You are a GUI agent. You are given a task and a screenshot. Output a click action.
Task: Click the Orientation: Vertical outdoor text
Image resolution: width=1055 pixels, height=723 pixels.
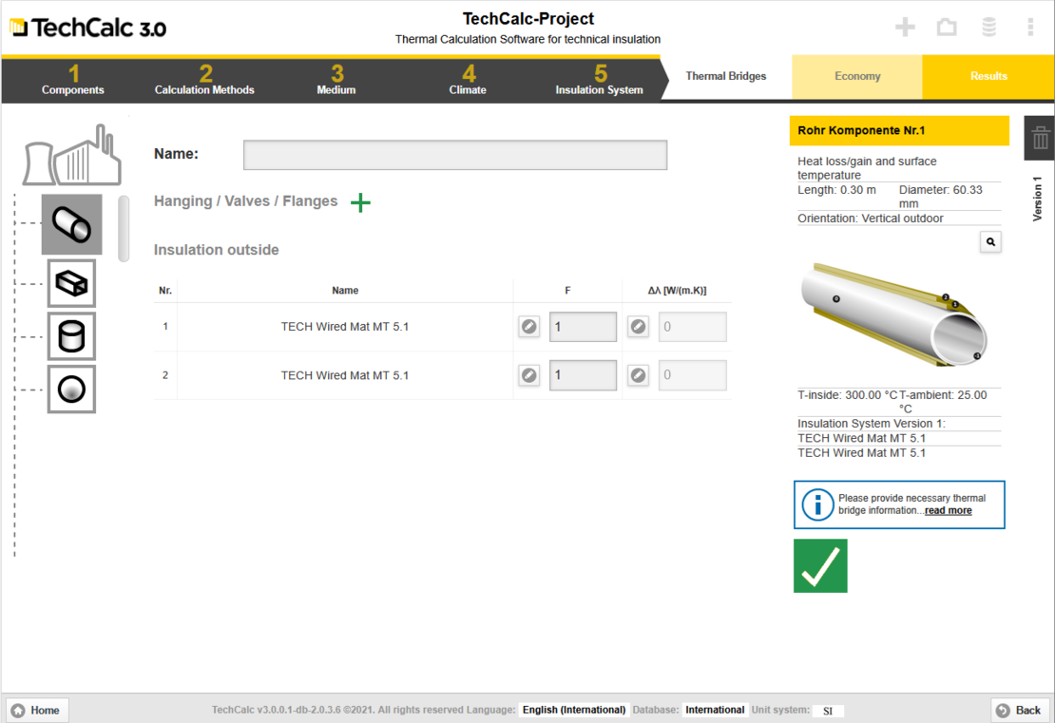pyautogui.click(x=871, y=219)
